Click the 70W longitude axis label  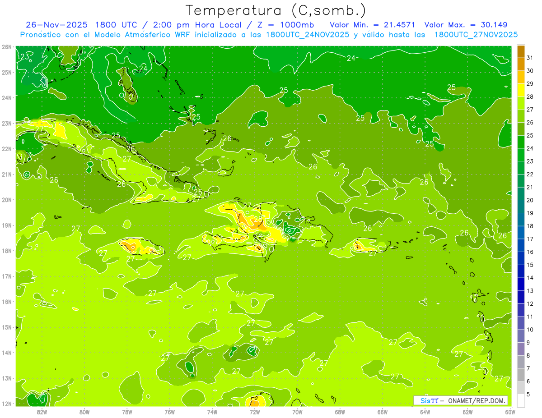tap(297, 412)
